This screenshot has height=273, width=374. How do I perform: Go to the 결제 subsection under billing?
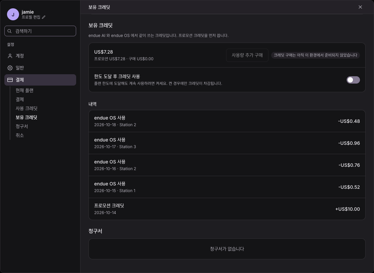pyautogui.click(x=20, y=100)
